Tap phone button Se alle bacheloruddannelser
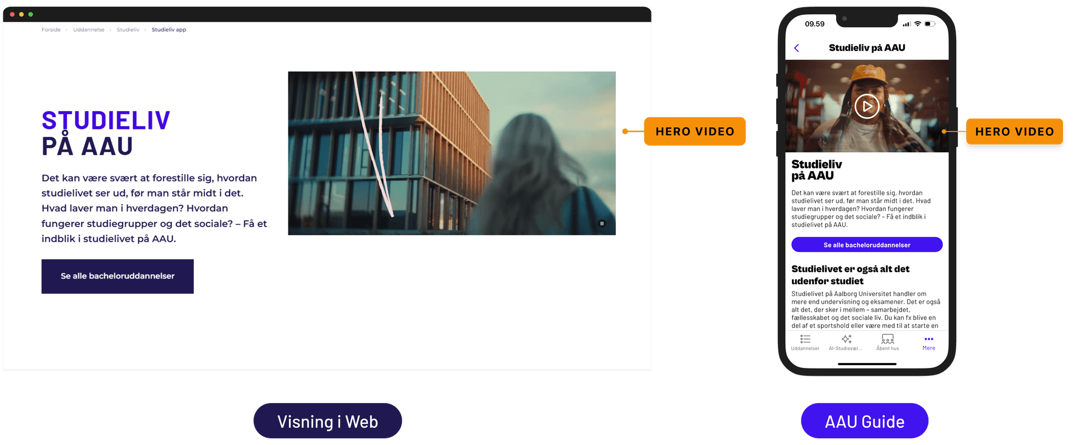Viewport: 1073px width, 445px height. pyautogui.click(x=867, y=245)
